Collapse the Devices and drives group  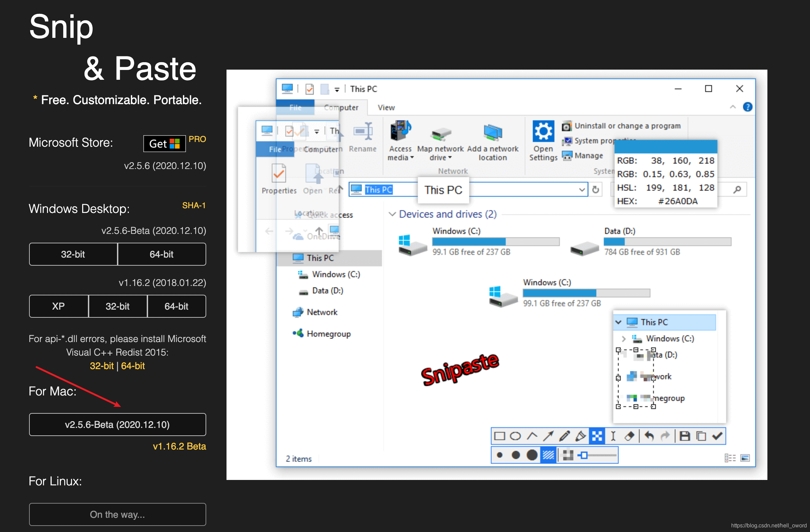coord(392,214)
